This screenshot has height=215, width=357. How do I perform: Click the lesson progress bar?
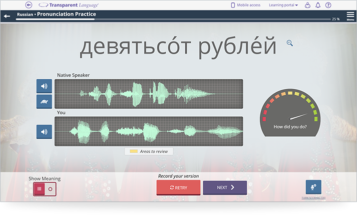(170, 19)
